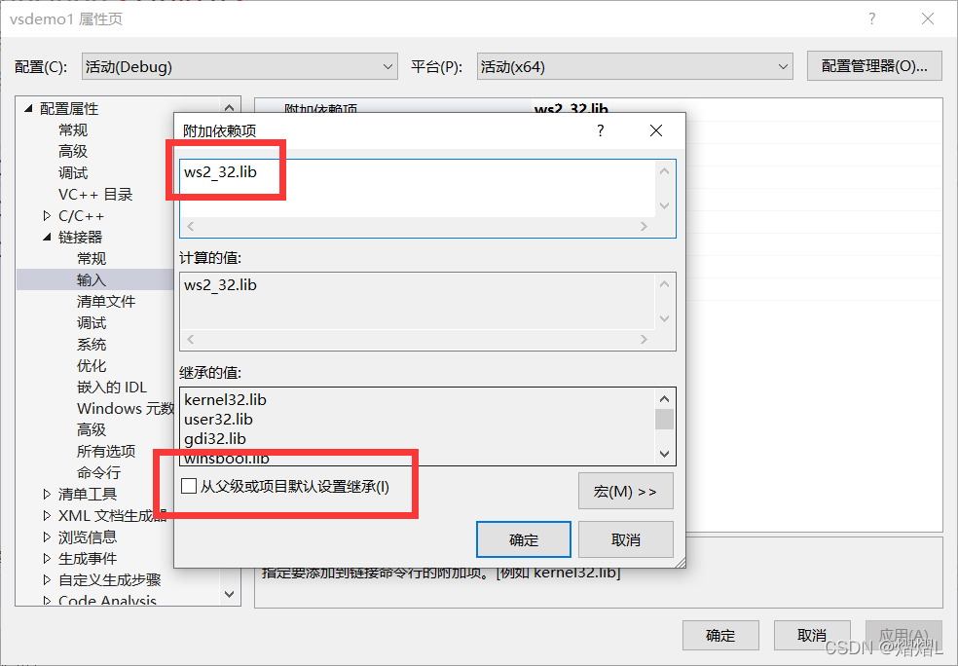Select user32.lib in 继承的值 list
The height and width of the screenshot is (666, 958).
[x=218, y=419]
